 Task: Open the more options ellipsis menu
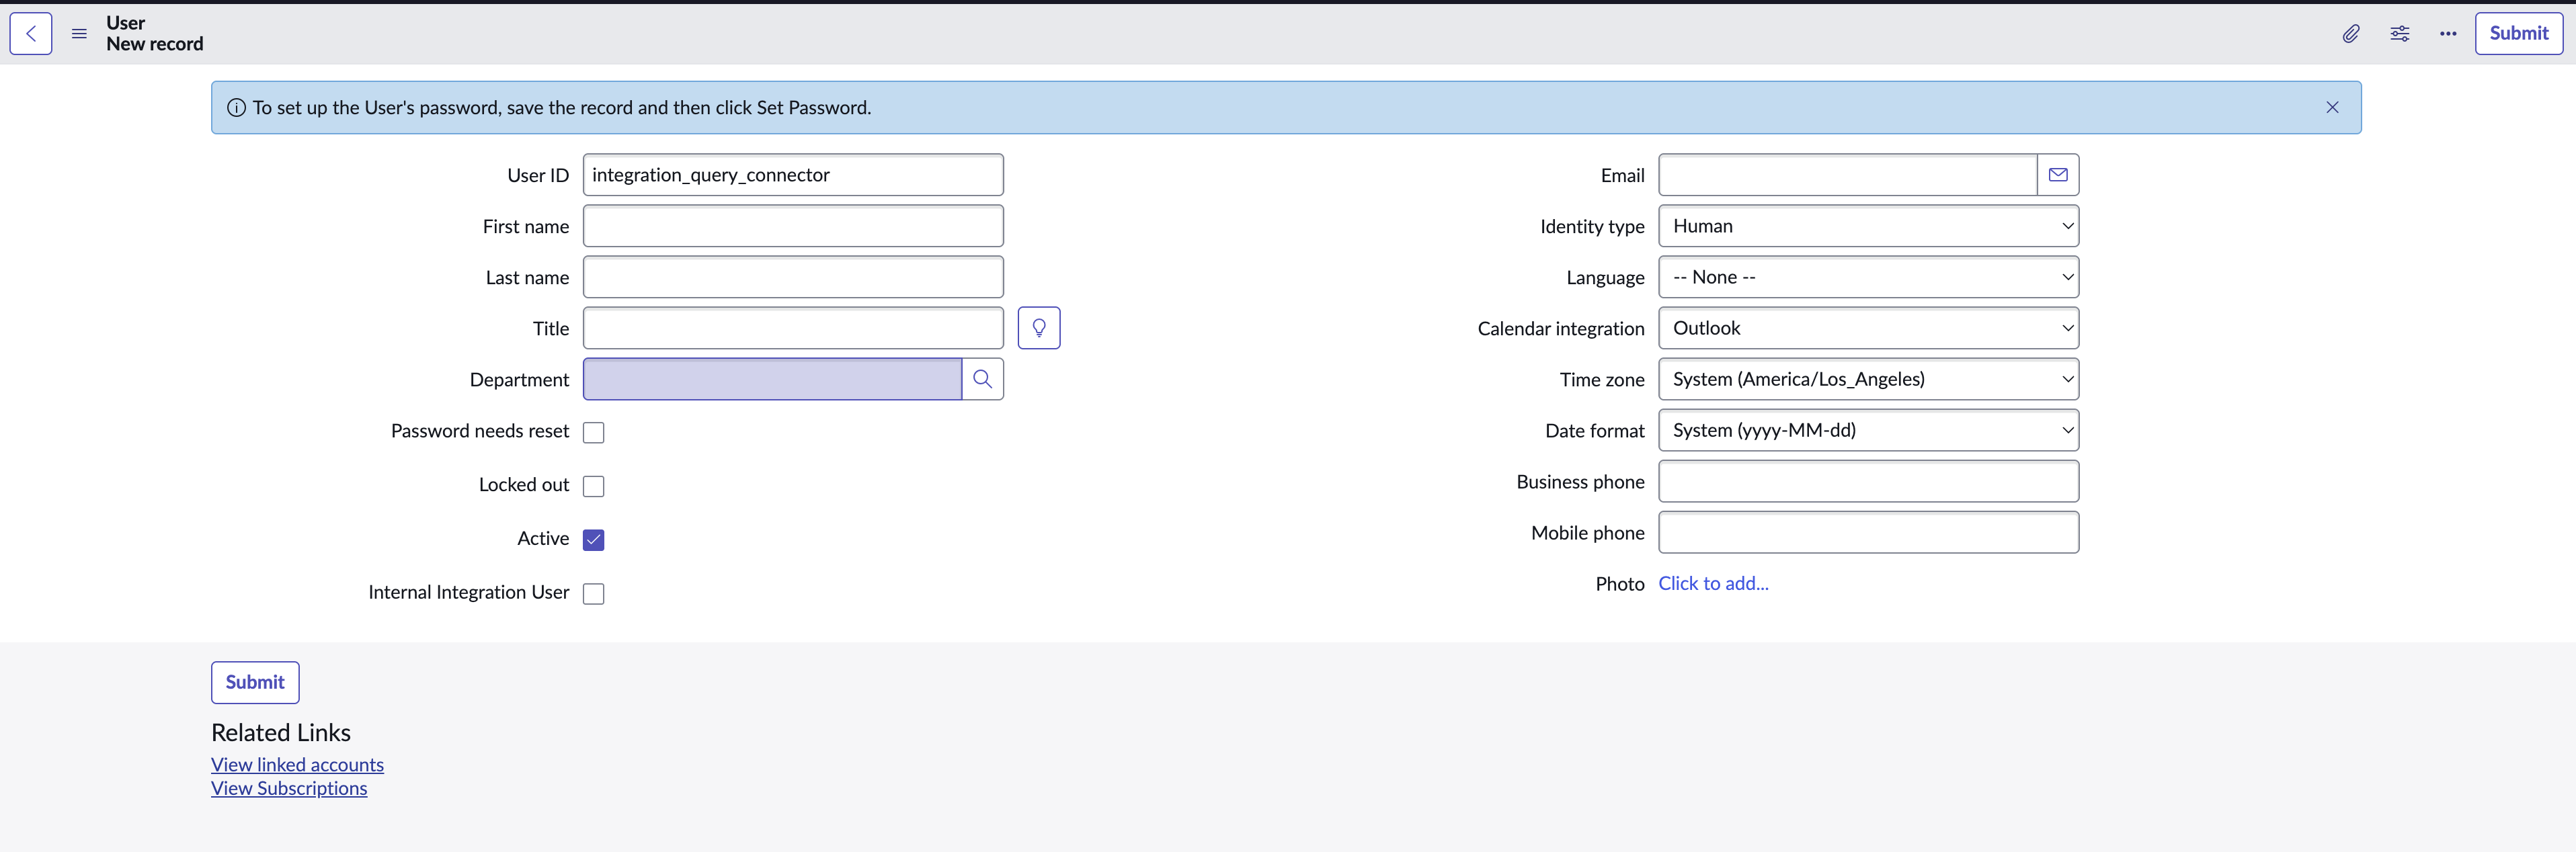[2447, 34]
